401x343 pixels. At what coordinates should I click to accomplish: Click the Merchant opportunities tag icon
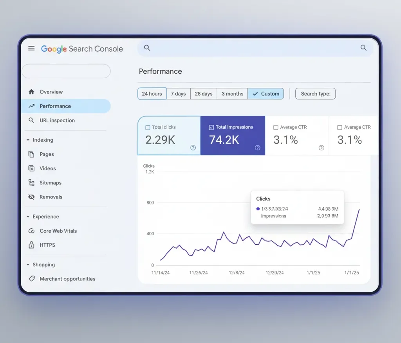click(32, 279)
